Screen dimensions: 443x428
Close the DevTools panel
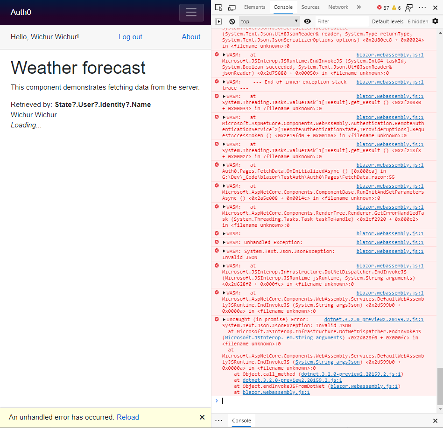[x=436, y=7]
